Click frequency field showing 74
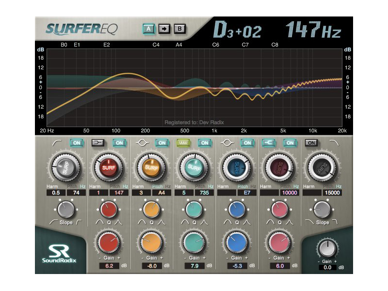The width and height of the screenshot is (388, 291). [76, 193]
